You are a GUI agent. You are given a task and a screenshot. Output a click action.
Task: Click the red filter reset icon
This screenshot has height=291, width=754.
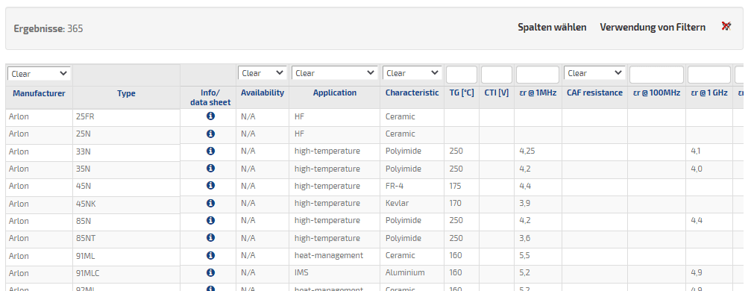pos(726,26)
